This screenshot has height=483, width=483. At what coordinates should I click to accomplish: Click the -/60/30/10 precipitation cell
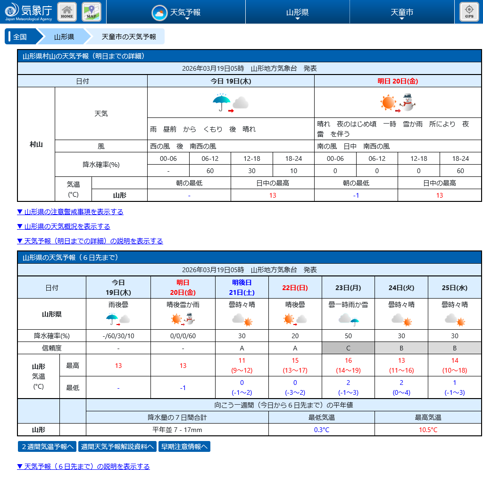point(118,336)
